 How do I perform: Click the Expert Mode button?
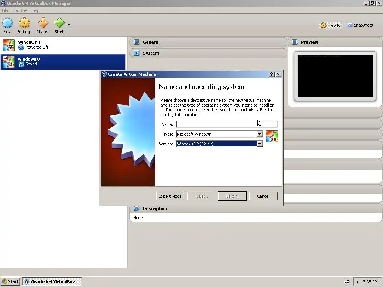tap(170, 196)
